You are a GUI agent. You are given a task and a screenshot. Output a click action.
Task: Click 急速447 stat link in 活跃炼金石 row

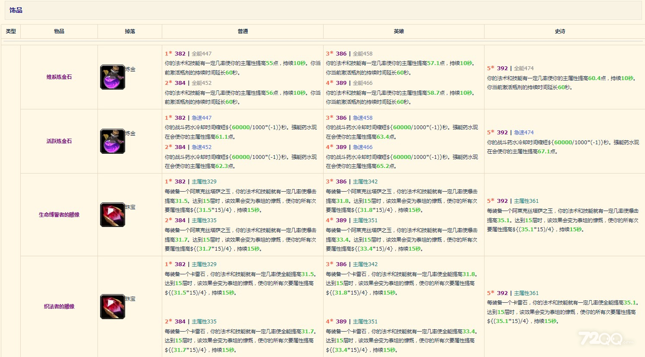pos(201,118)
